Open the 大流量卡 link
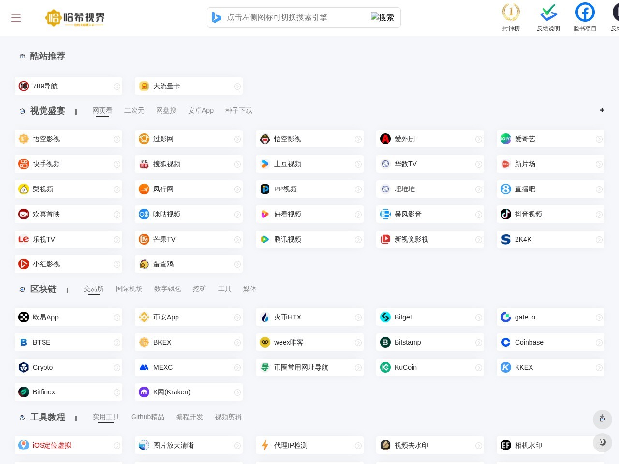 (x=166, y=86)
